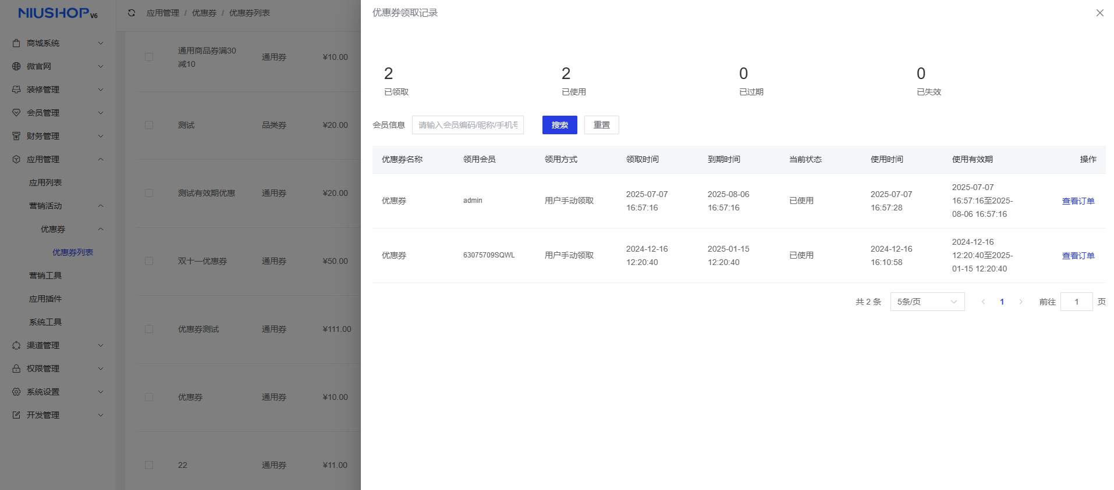Viewport: 1114px width, 490px height.
Task: Select the 优惠券测试 row checkbox
Action: tap(149, 329)
